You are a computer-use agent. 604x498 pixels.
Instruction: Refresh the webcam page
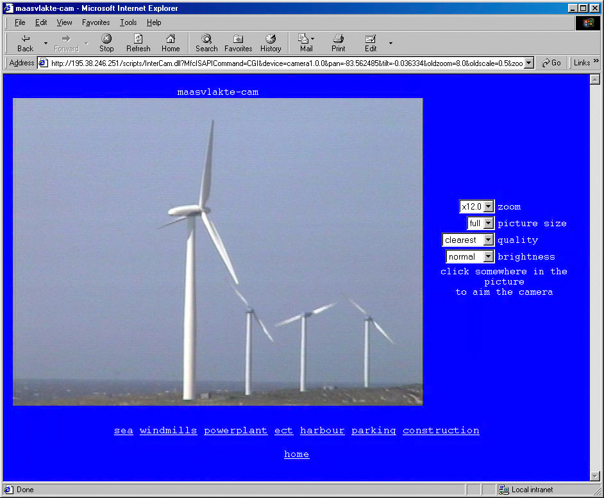[x=138, y=43]
